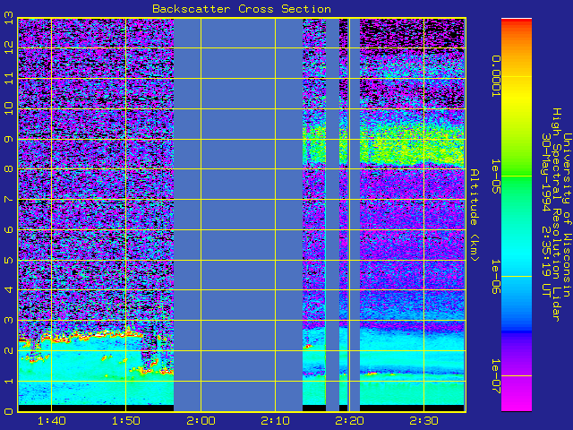Select the 1:50 time axis label
Image resolution: width=573 pixels, height=430 pixels.
[x=125, y=421]
